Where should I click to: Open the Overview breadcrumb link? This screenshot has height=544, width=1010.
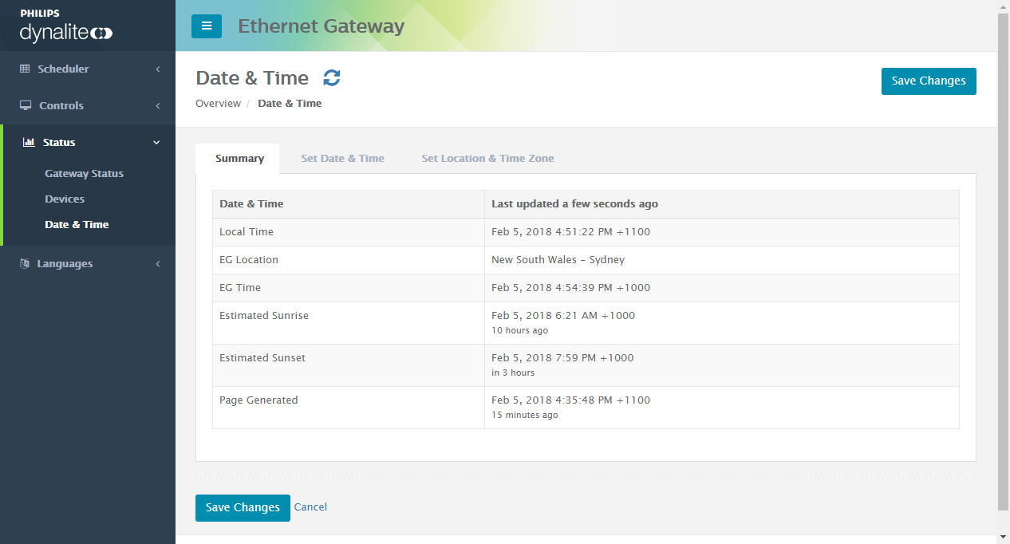[218, 103]
